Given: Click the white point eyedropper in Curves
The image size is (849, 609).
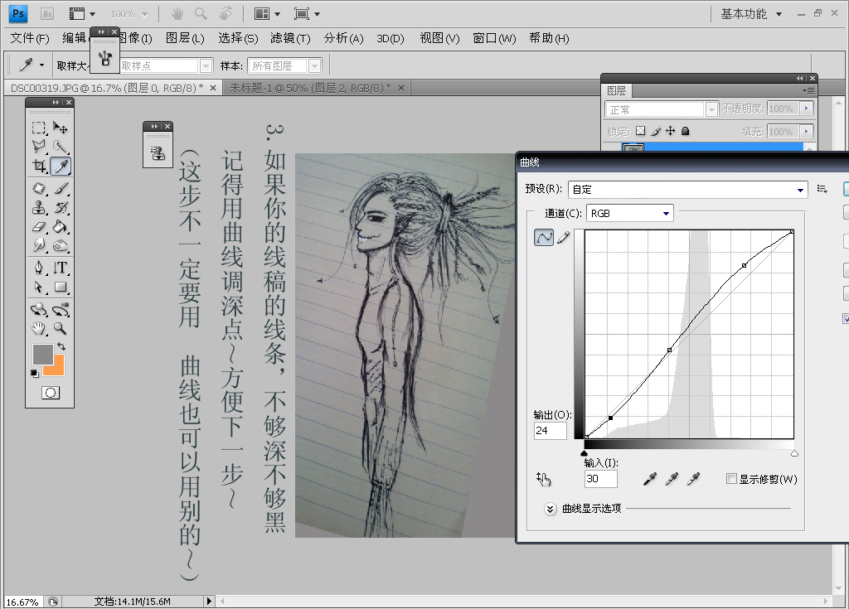Looking at the screenshot, I should click(694, 479).
